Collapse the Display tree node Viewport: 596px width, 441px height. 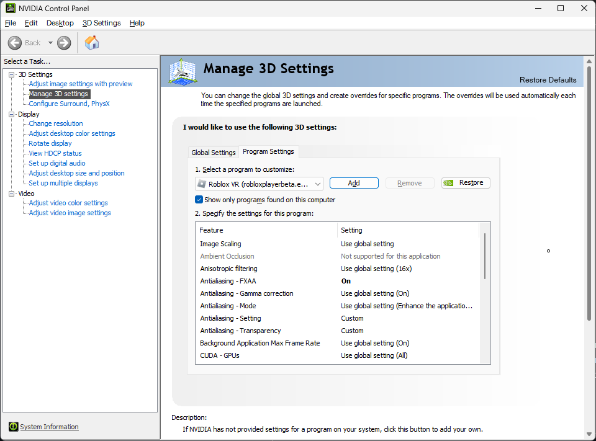[x=11, y=114]
